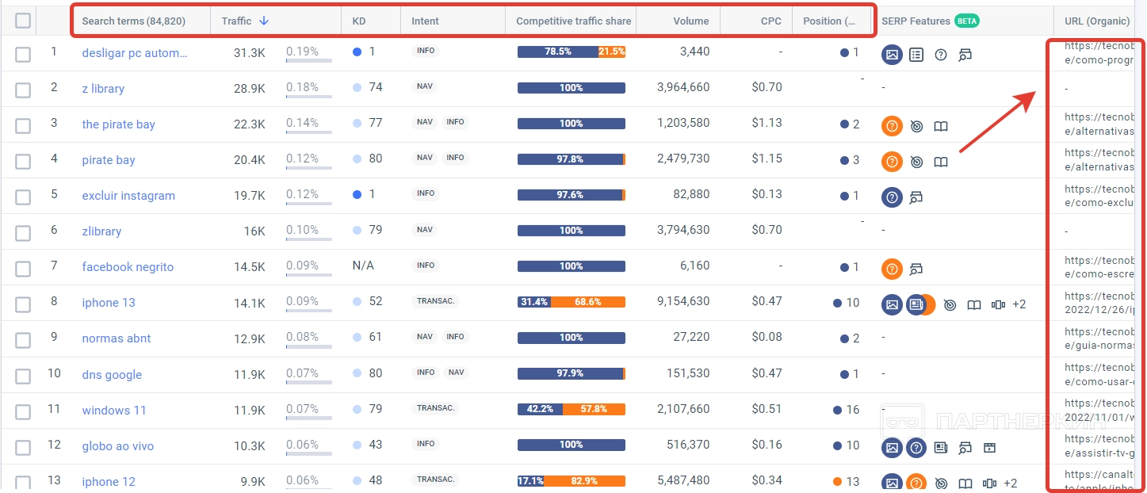
Task: Click the news icon in iphone 13 row
Action: click(x=916, y=304)
